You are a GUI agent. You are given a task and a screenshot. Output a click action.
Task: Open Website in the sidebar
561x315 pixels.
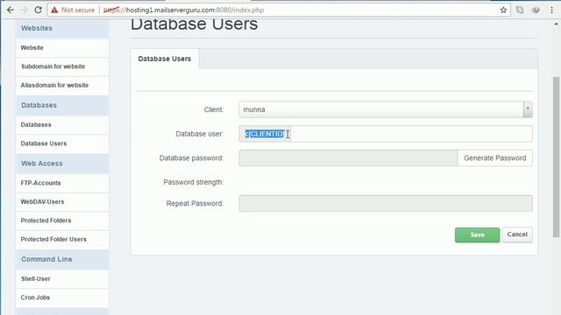[62, 47]
